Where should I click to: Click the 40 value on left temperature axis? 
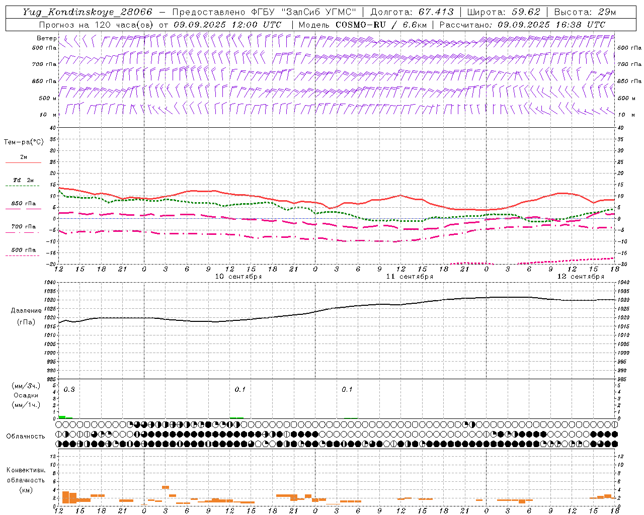pyautogui.click(x=53, y=128)
